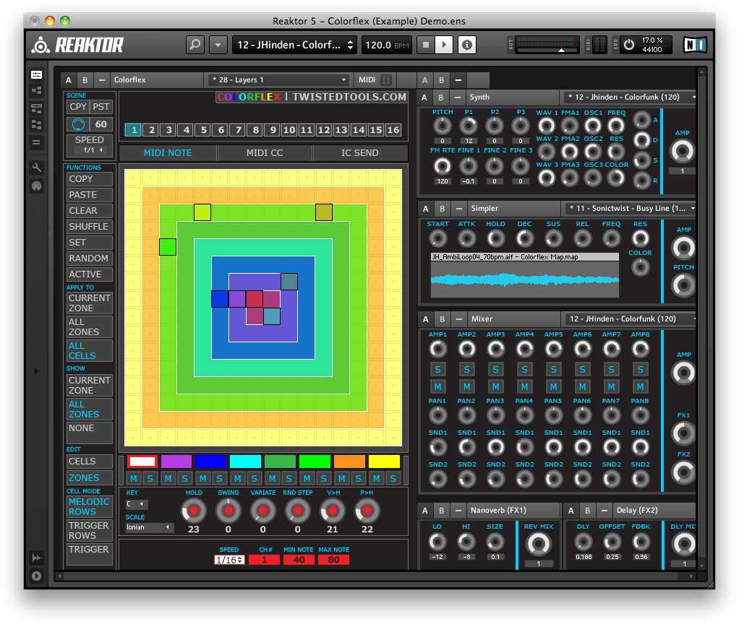Screen dimensions: 739x624
Task: Click the SHUFFLE function button
Action: pos(89,227)
